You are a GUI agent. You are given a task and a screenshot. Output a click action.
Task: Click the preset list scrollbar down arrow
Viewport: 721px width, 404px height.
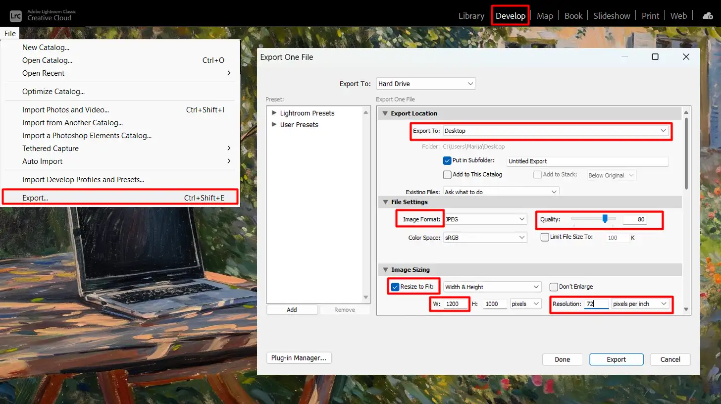[x=366, y=298]
